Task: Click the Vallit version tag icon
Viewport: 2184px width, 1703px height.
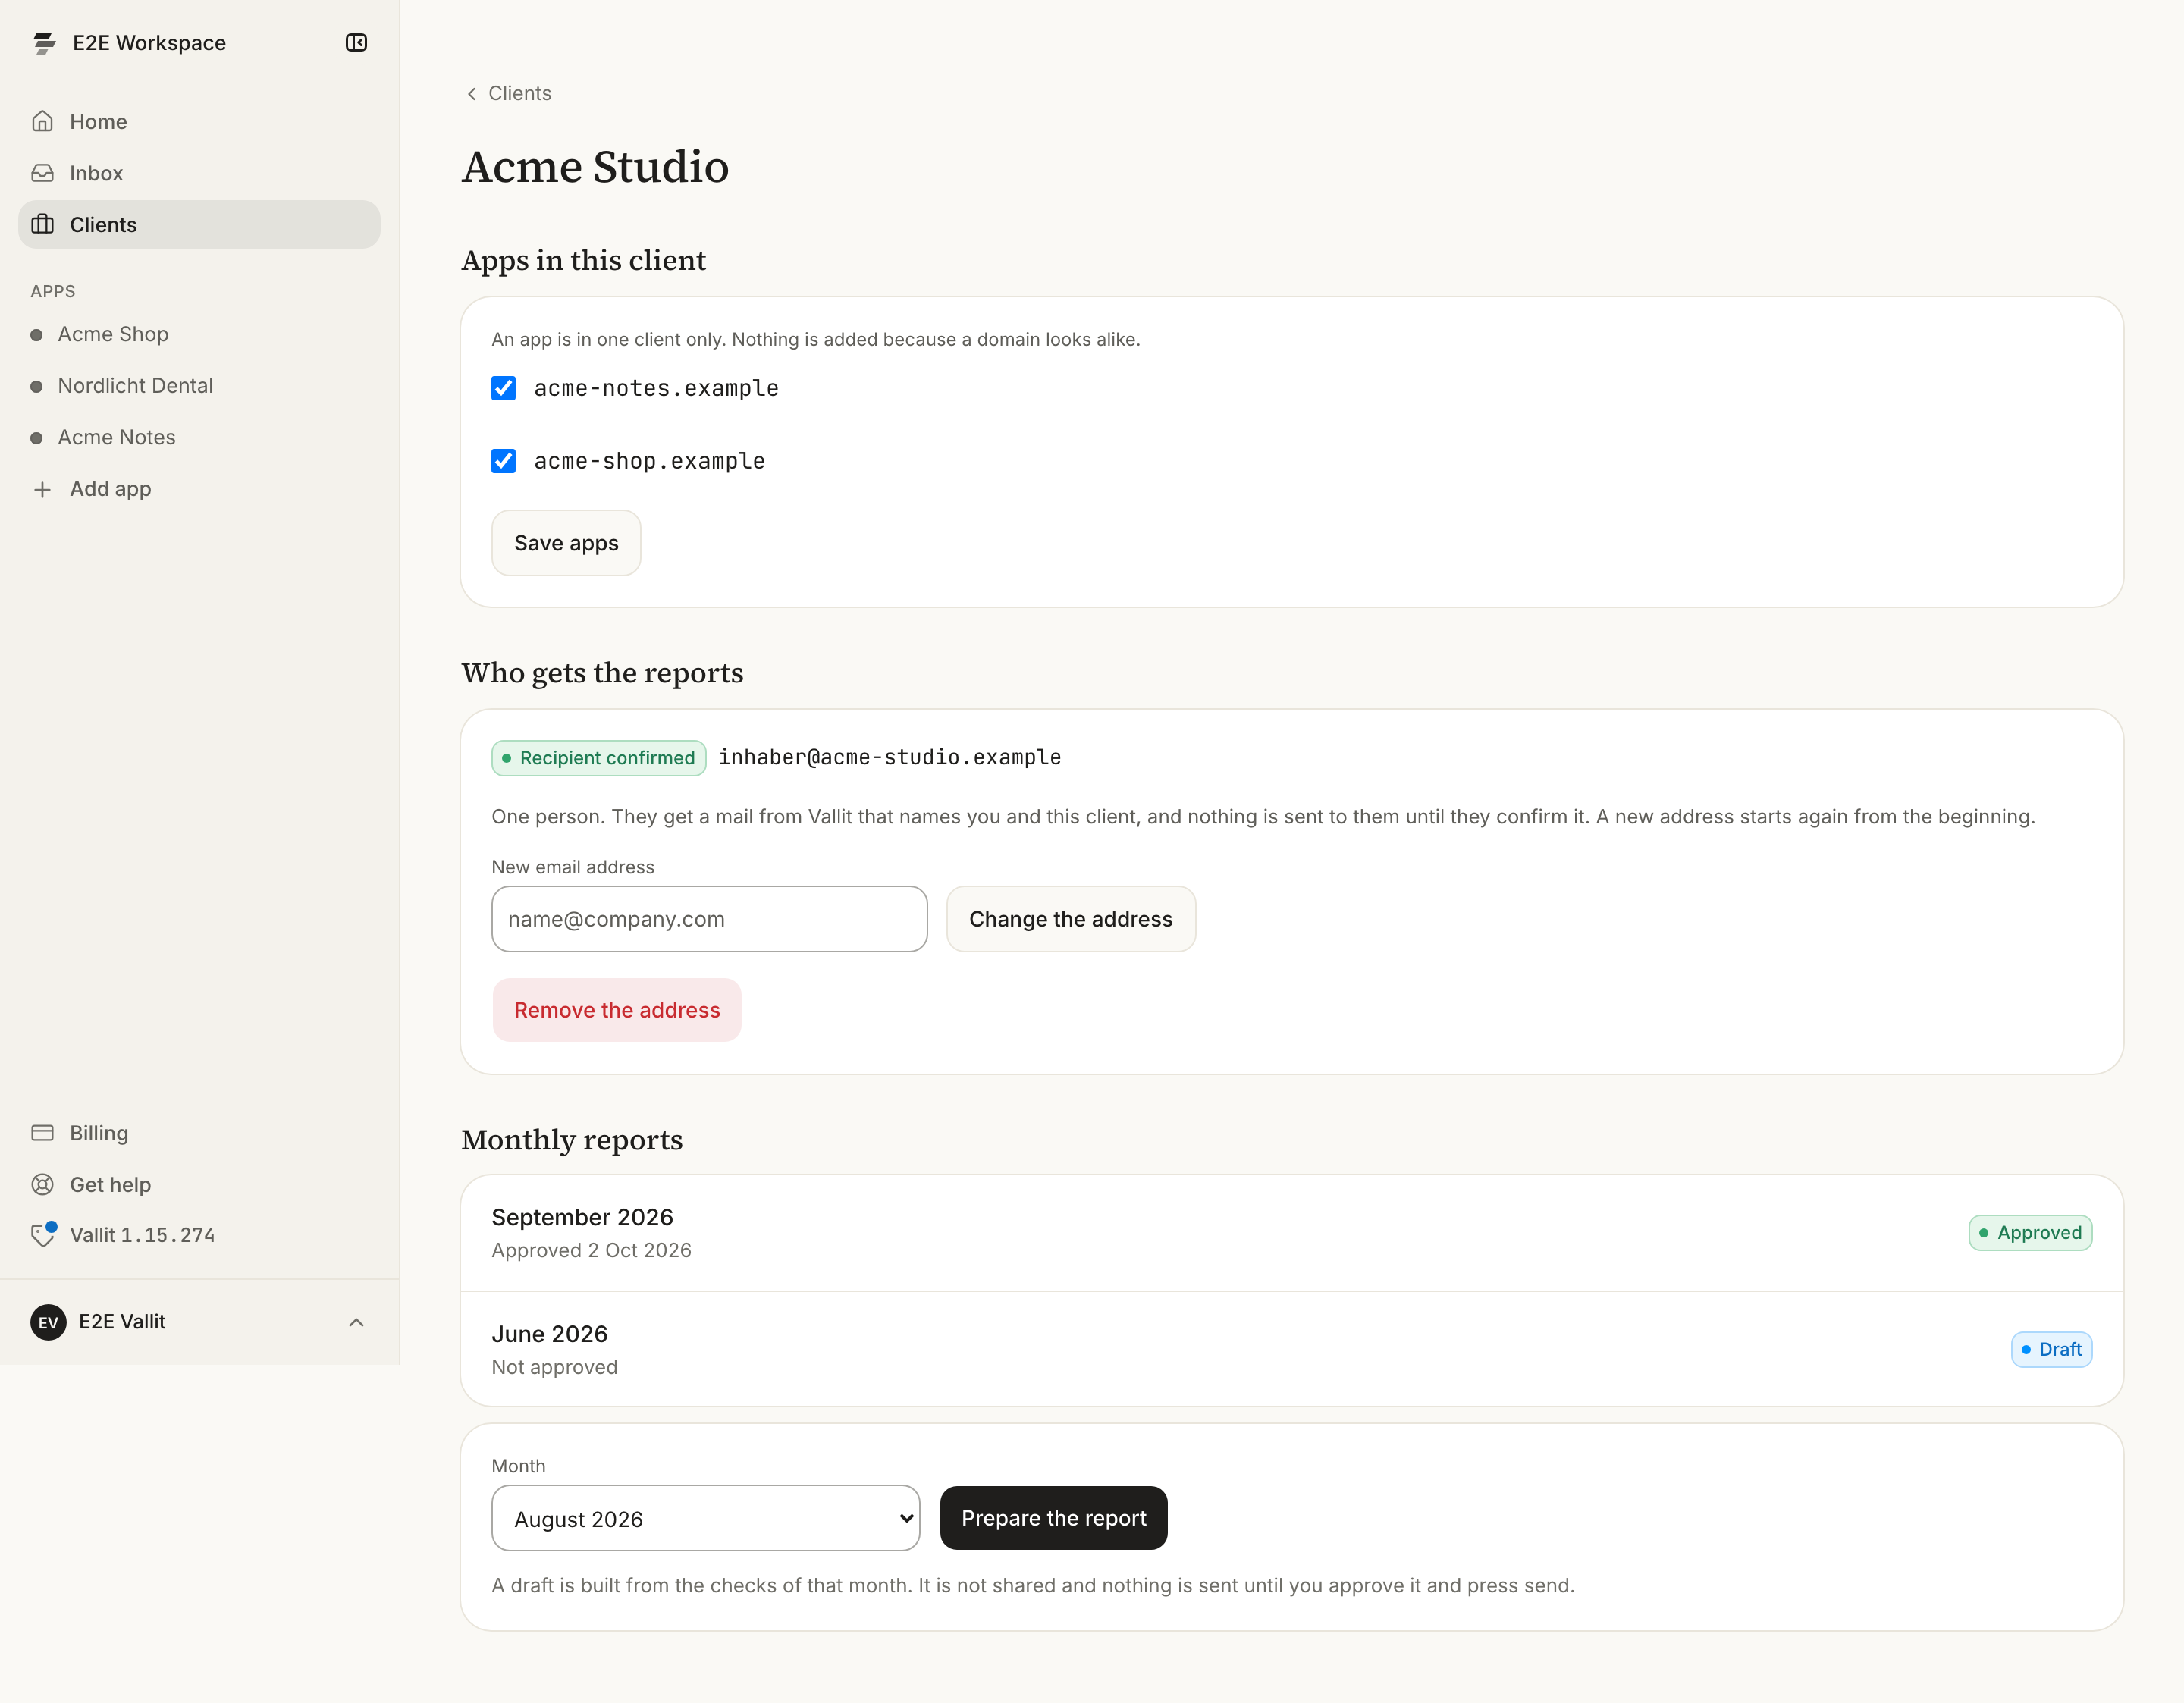Action: [x=43, y=1235]
